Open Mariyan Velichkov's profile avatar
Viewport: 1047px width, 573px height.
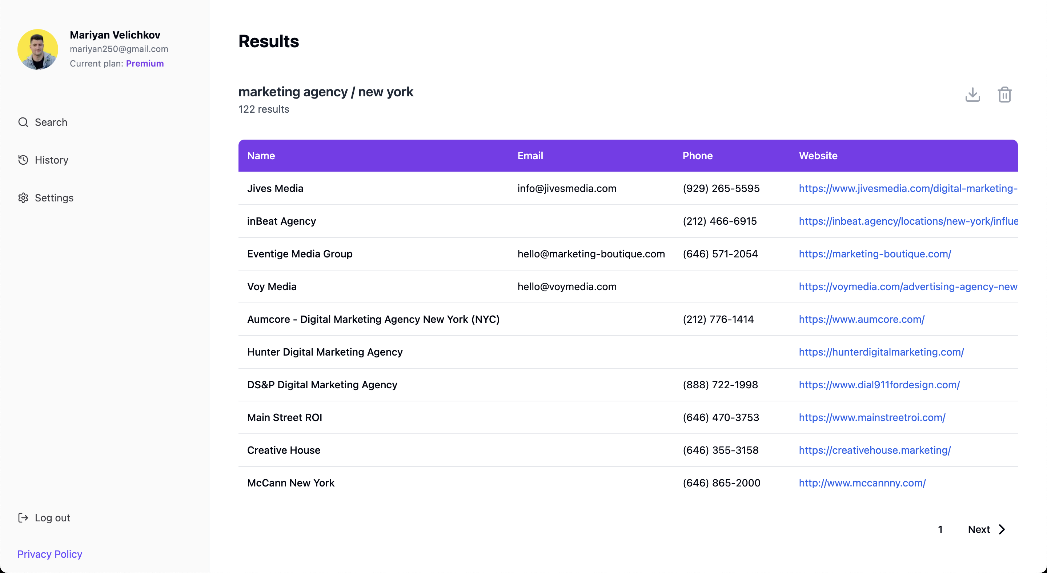(38, 49)
